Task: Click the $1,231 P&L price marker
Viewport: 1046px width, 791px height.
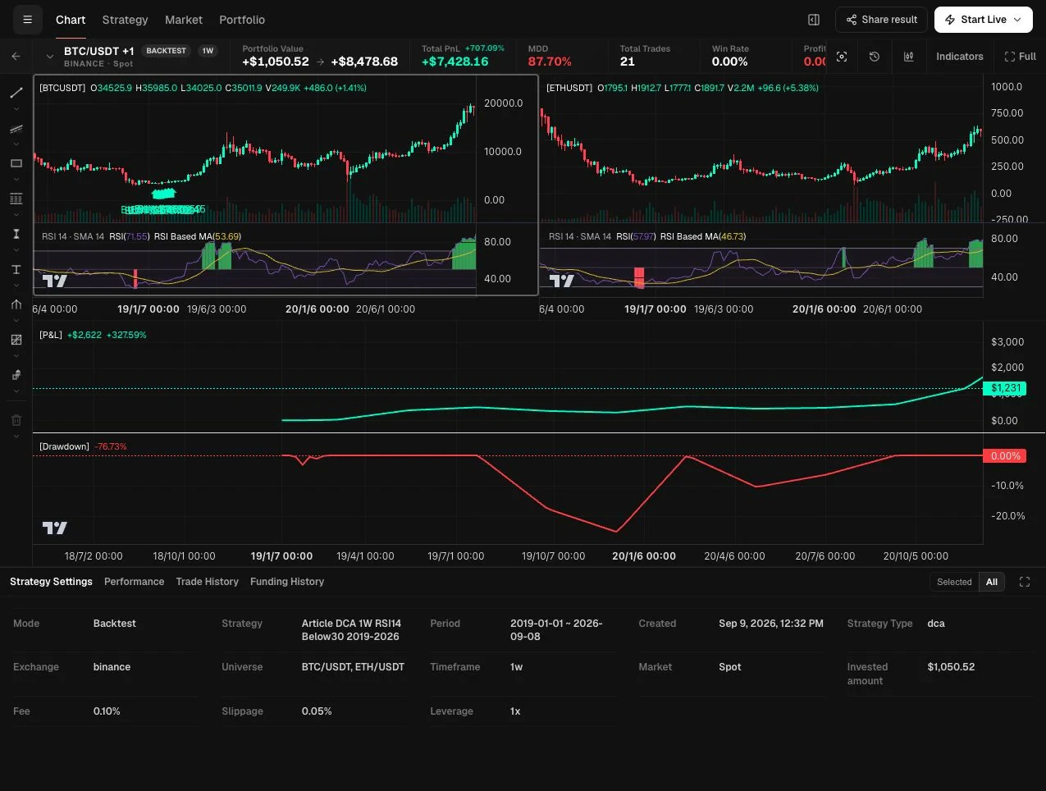Action: [x=1004, y=388]
